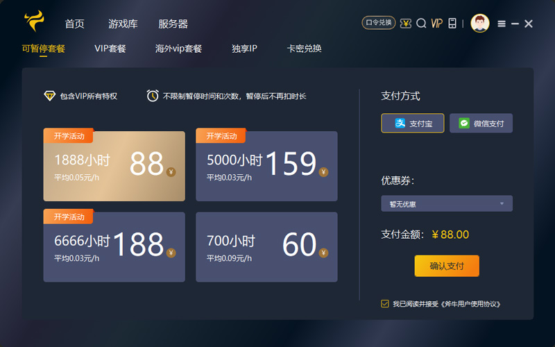The image size is (555, 347).
Task: Select the 5000小时 159 yuan package
Action: (266, 166)
